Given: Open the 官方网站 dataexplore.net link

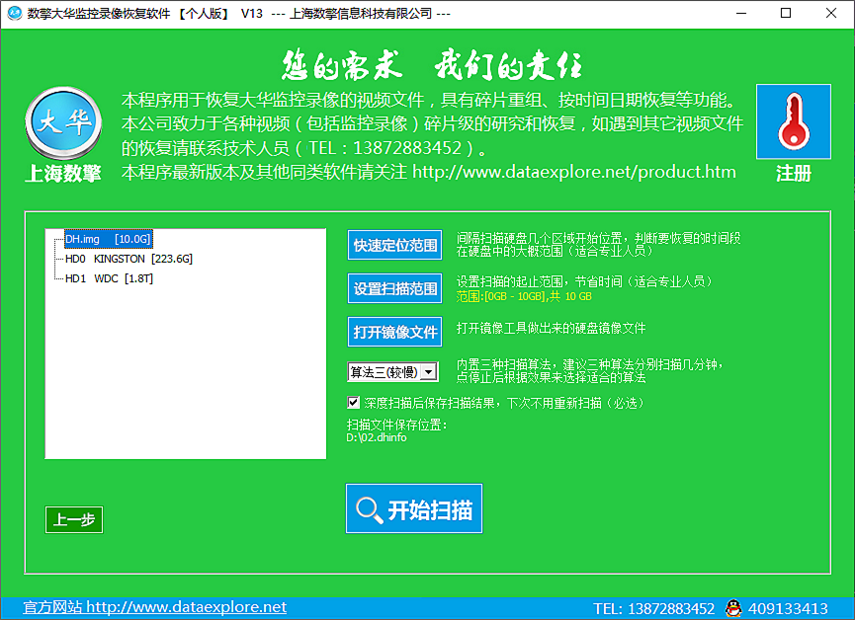Looking at the screenshot, I should [154, 607].
